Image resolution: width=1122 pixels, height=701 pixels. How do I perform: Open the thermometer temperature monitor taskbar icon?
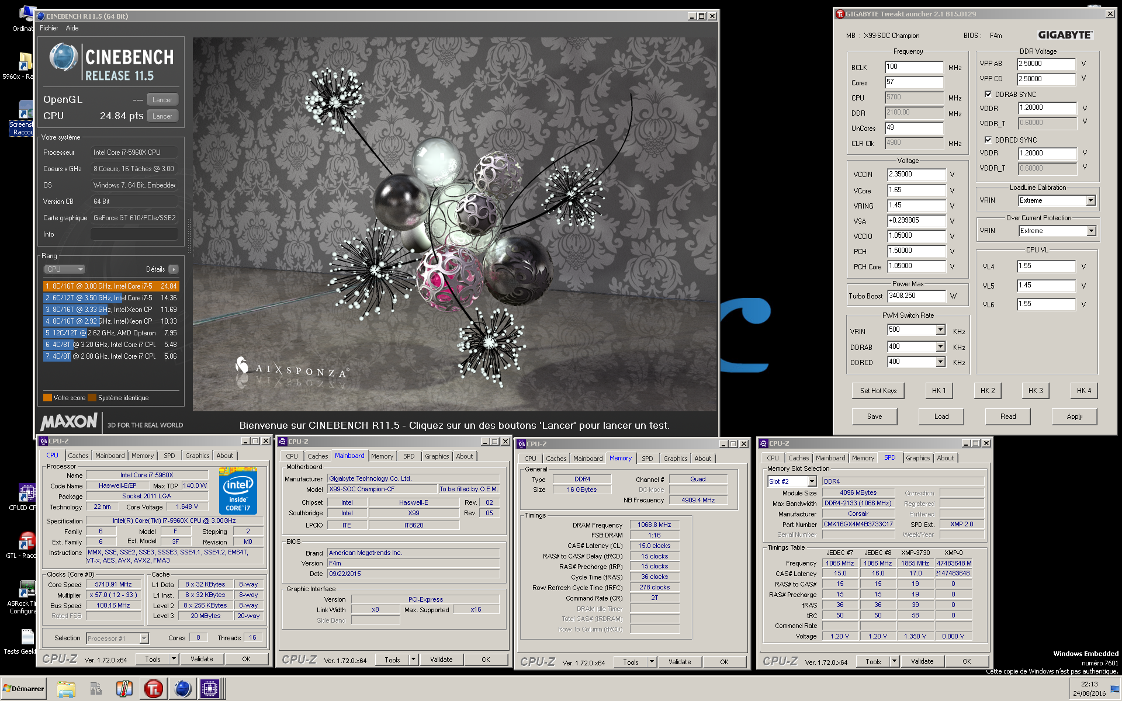coord(124,689)
